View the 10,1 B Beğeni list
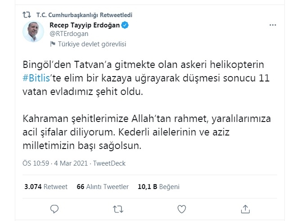This screenshot has width=296, height=221. tap(152, 186)
